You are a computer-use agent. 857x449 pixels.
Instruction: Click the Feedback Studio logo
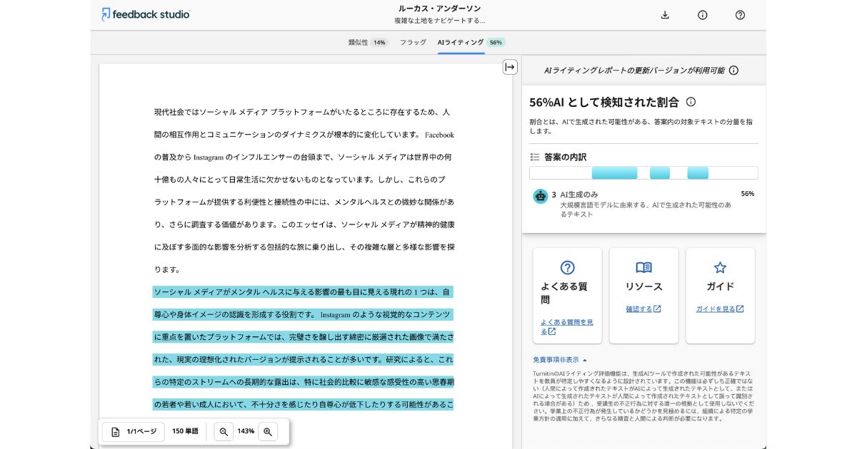146,14
